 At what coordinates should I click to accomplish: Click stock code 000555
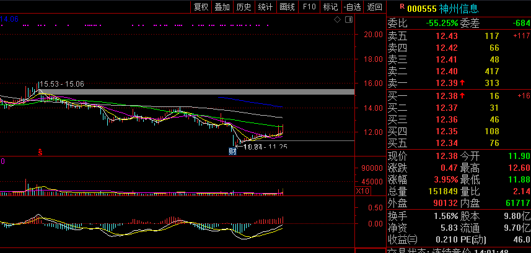421,9
